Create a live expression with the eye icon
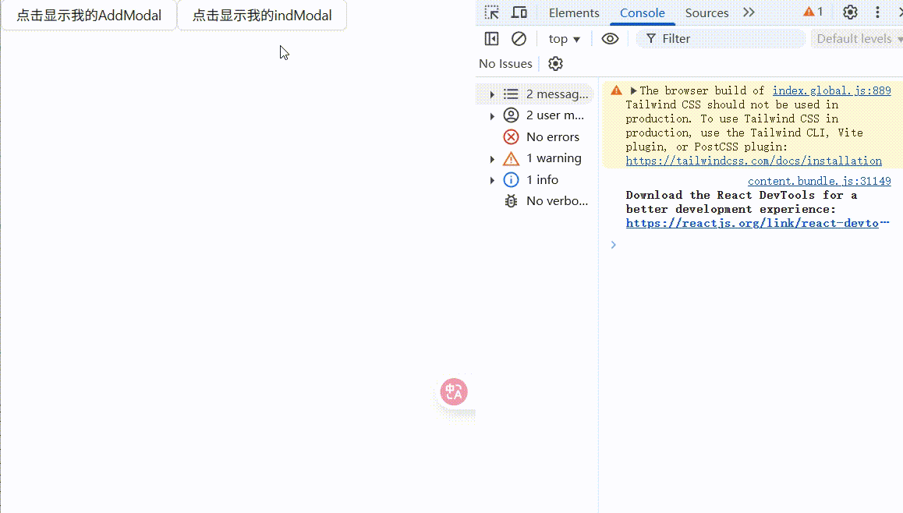 [611, 38]
